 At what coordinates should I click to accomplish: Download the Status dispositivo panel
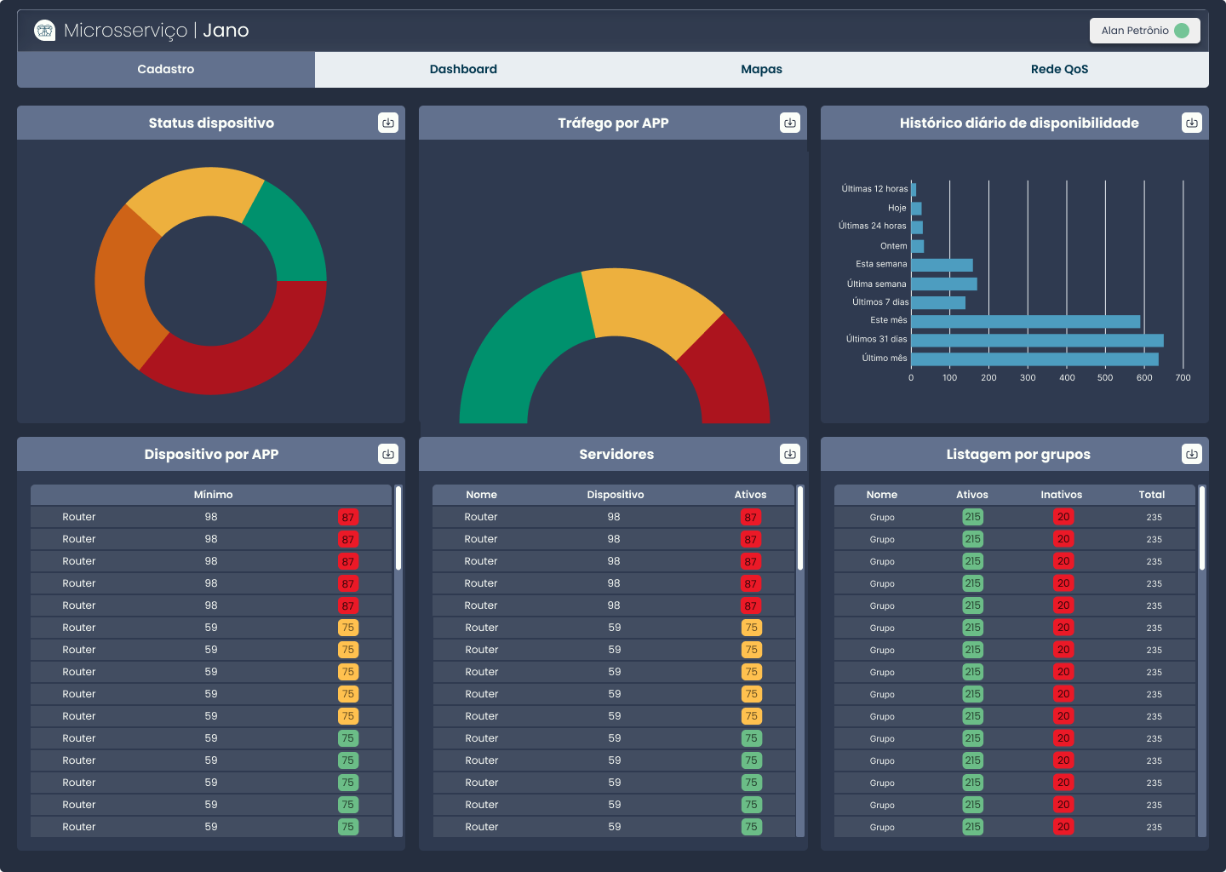(x=388, y=123)
